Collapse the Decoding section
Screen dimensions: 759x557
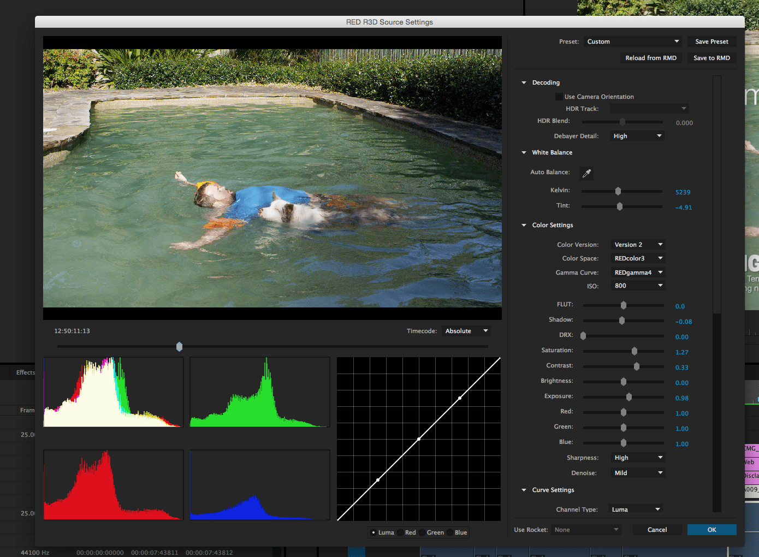(x=524, y=83)
